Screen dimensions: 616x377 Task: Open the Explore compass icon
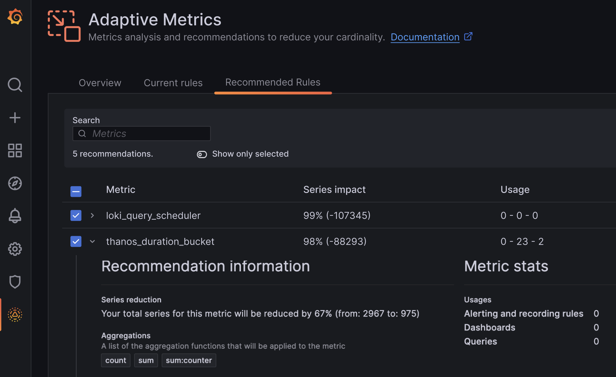[x=15, y=183]
